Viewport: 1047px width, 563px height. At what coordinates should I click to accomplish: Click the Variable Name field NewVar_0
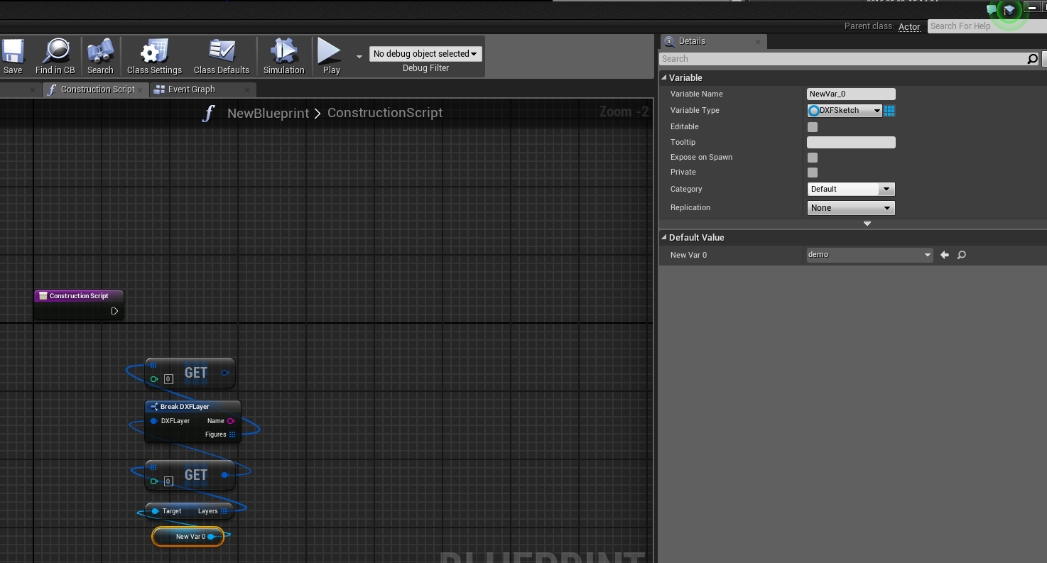click(851, 94)
